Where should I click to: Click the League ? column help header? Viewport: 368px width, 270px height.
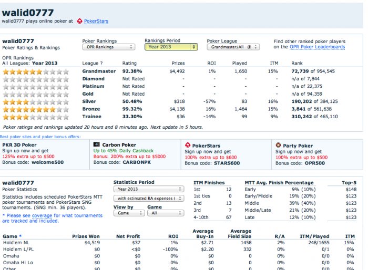point(93,63)
